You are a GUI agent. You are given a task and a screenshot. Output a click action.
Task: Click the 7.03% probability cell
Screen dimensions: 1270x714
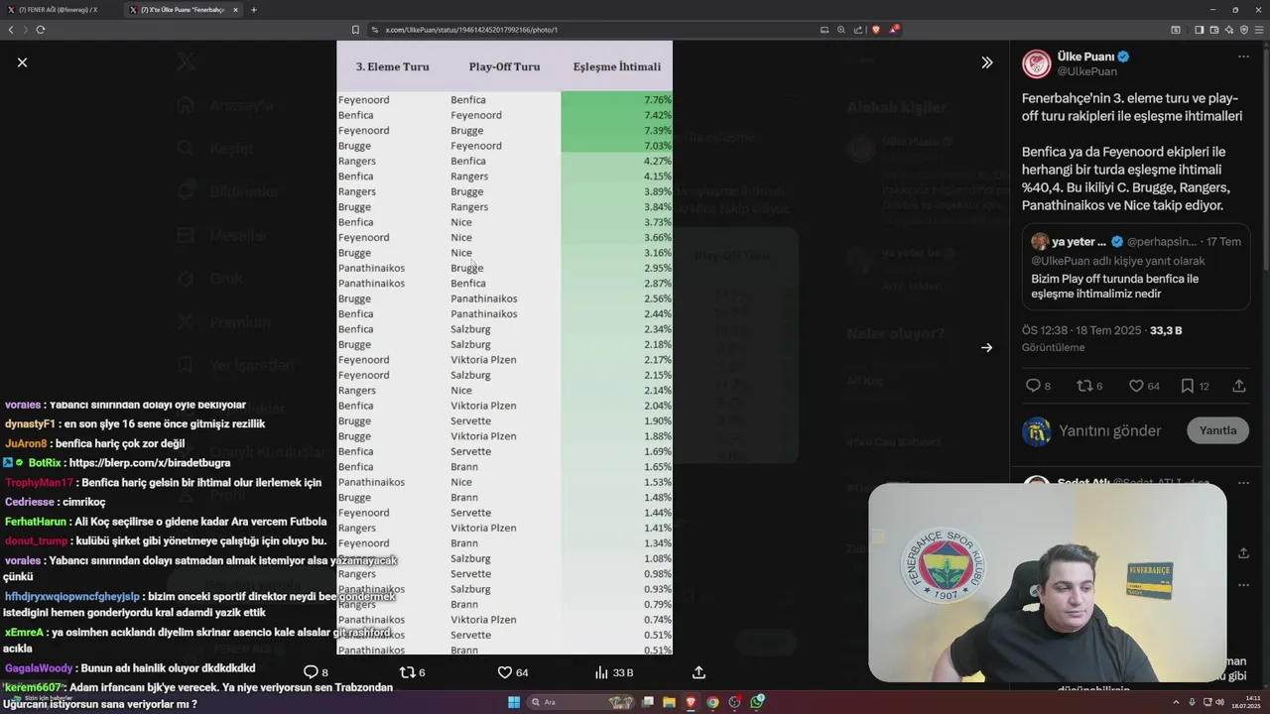point(616,146)
